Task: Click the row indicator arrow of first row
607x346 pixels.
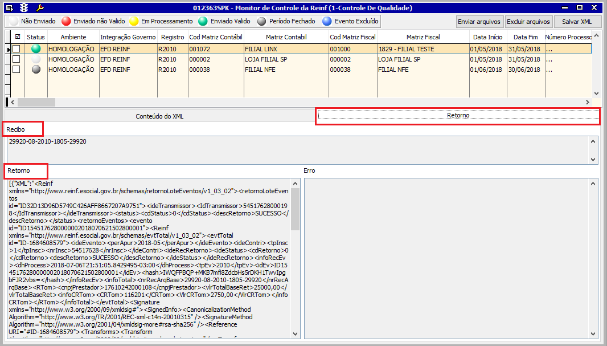Action: (8, 49)
